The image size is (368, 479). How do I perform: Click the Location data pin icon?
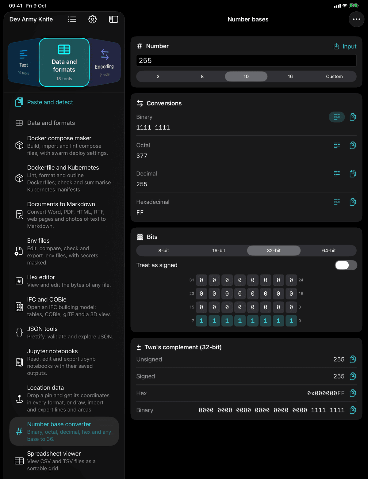coord(19,398)
